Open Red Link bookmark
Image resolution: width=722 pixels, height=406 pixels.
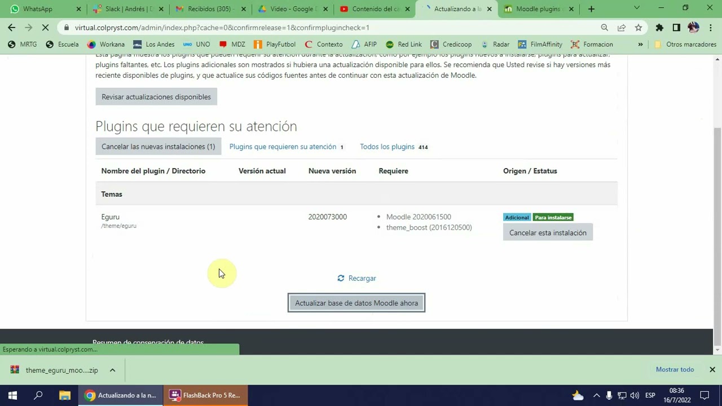point(404,45)
